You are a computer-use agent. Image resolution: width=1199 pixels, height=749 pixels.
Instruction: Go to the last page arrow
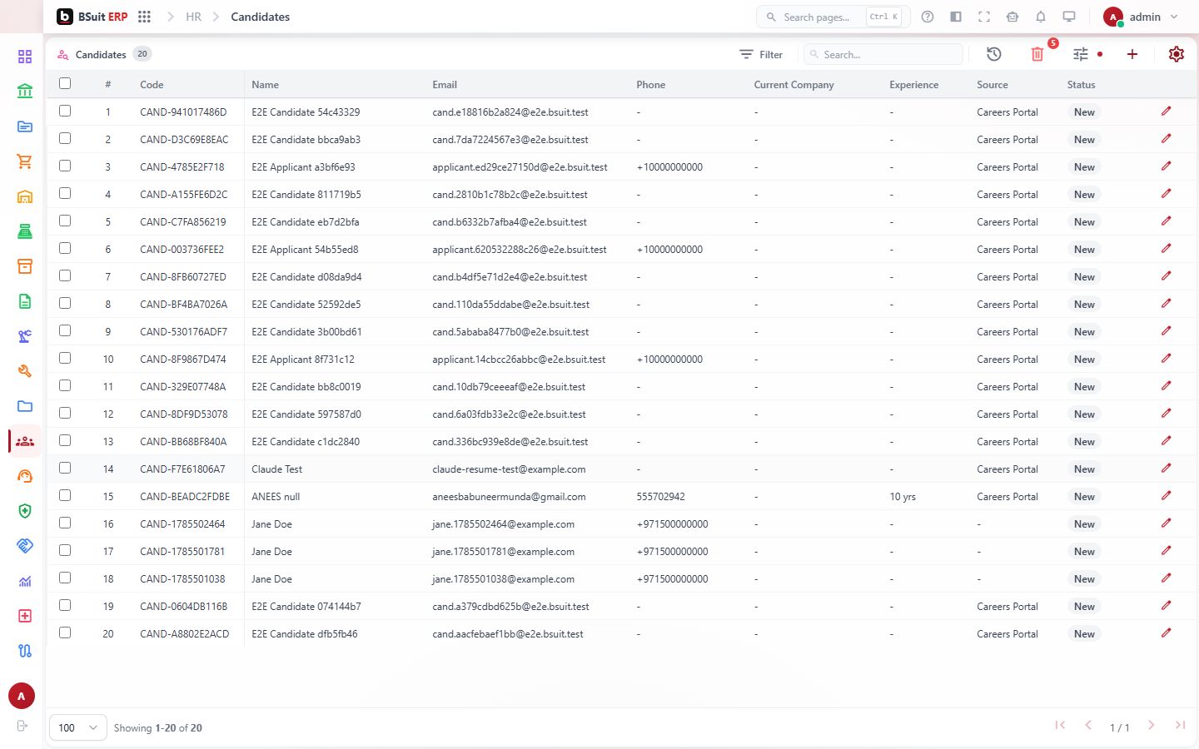click(x=1180, y=726)
